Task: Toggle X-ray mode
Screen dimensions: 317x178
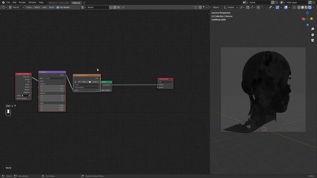Action: click(x=294, y=7)
